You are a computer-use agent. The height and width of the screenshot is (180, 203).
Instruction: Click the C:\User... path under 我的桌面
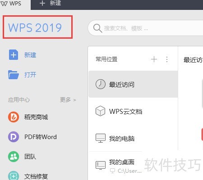pos(129,171)
